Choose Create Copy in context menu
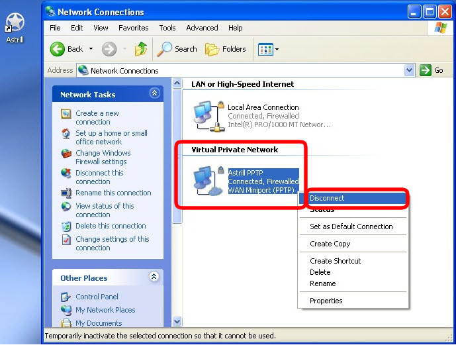Image resolution: width=456 pixels, height=347 pixels. point(353,244)
